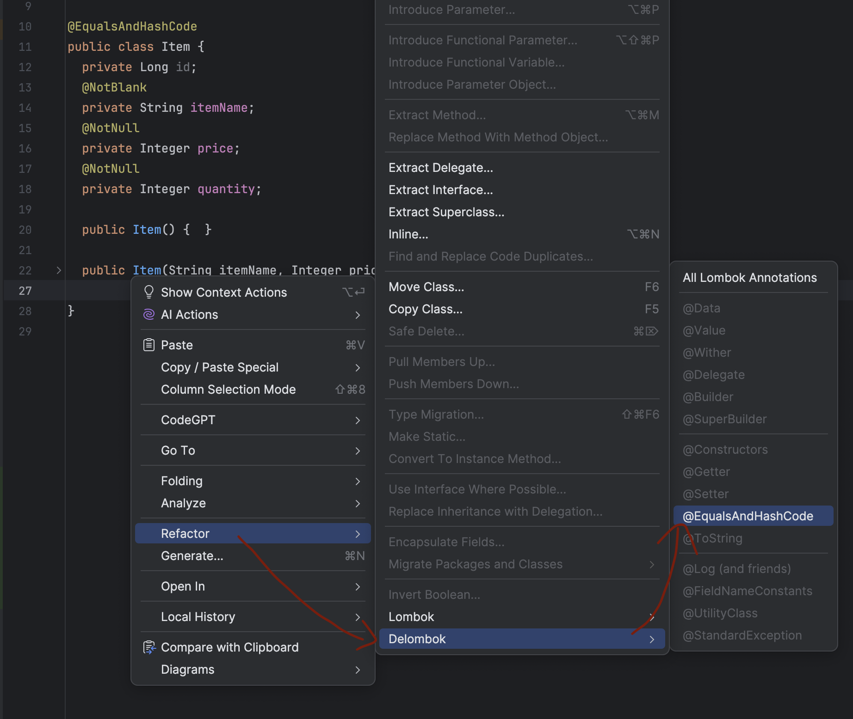This screenshot has height=719, width=853.
Task: Click the class name Item on line 11
Action: click(x=176, y=47)
